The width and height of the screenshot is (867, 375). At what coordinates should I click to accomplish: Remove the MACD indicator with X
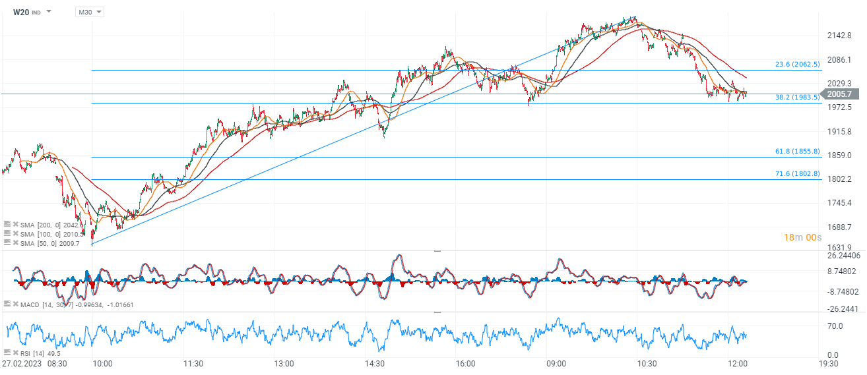[x=15, y=304]
